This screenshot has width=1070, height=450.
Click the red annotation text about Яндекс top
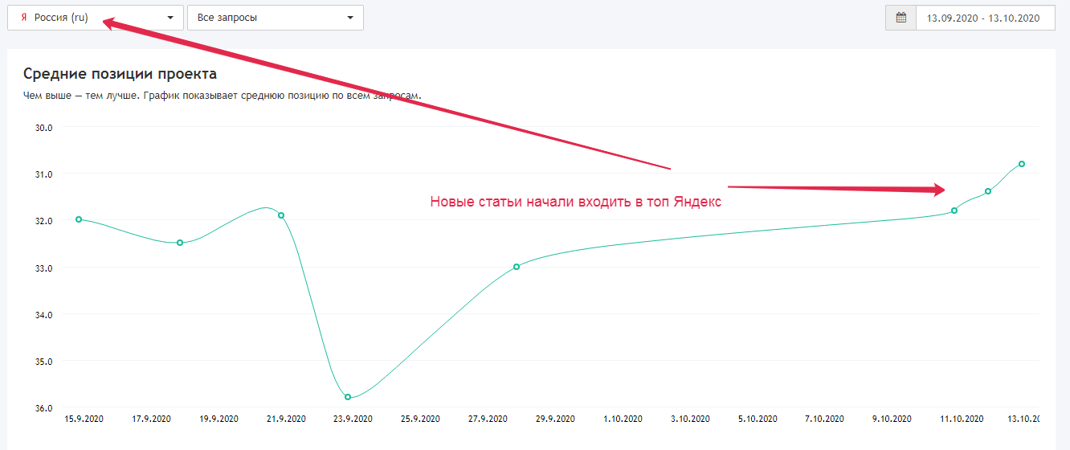click(575, 202)
